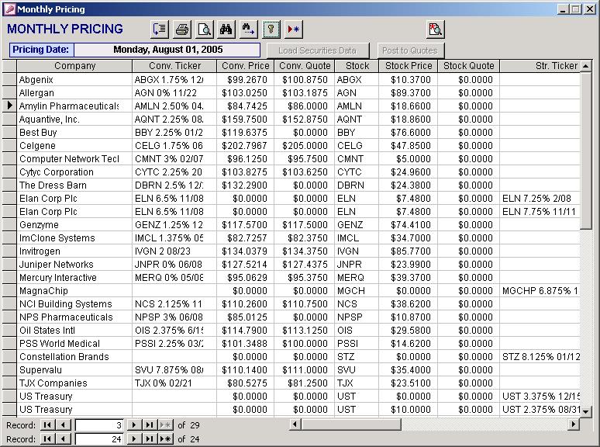Click record number box showing 3
Screen dimensions: 600x447
99,425
